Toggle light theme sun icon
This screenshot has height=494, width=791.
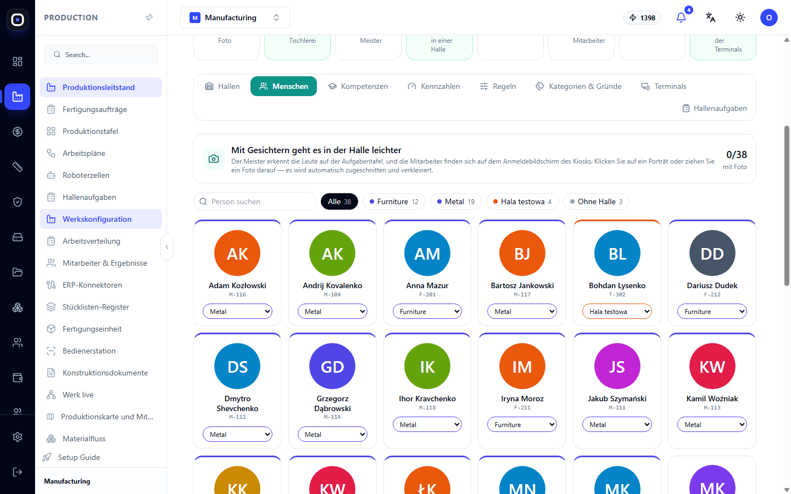coord(740,18)
